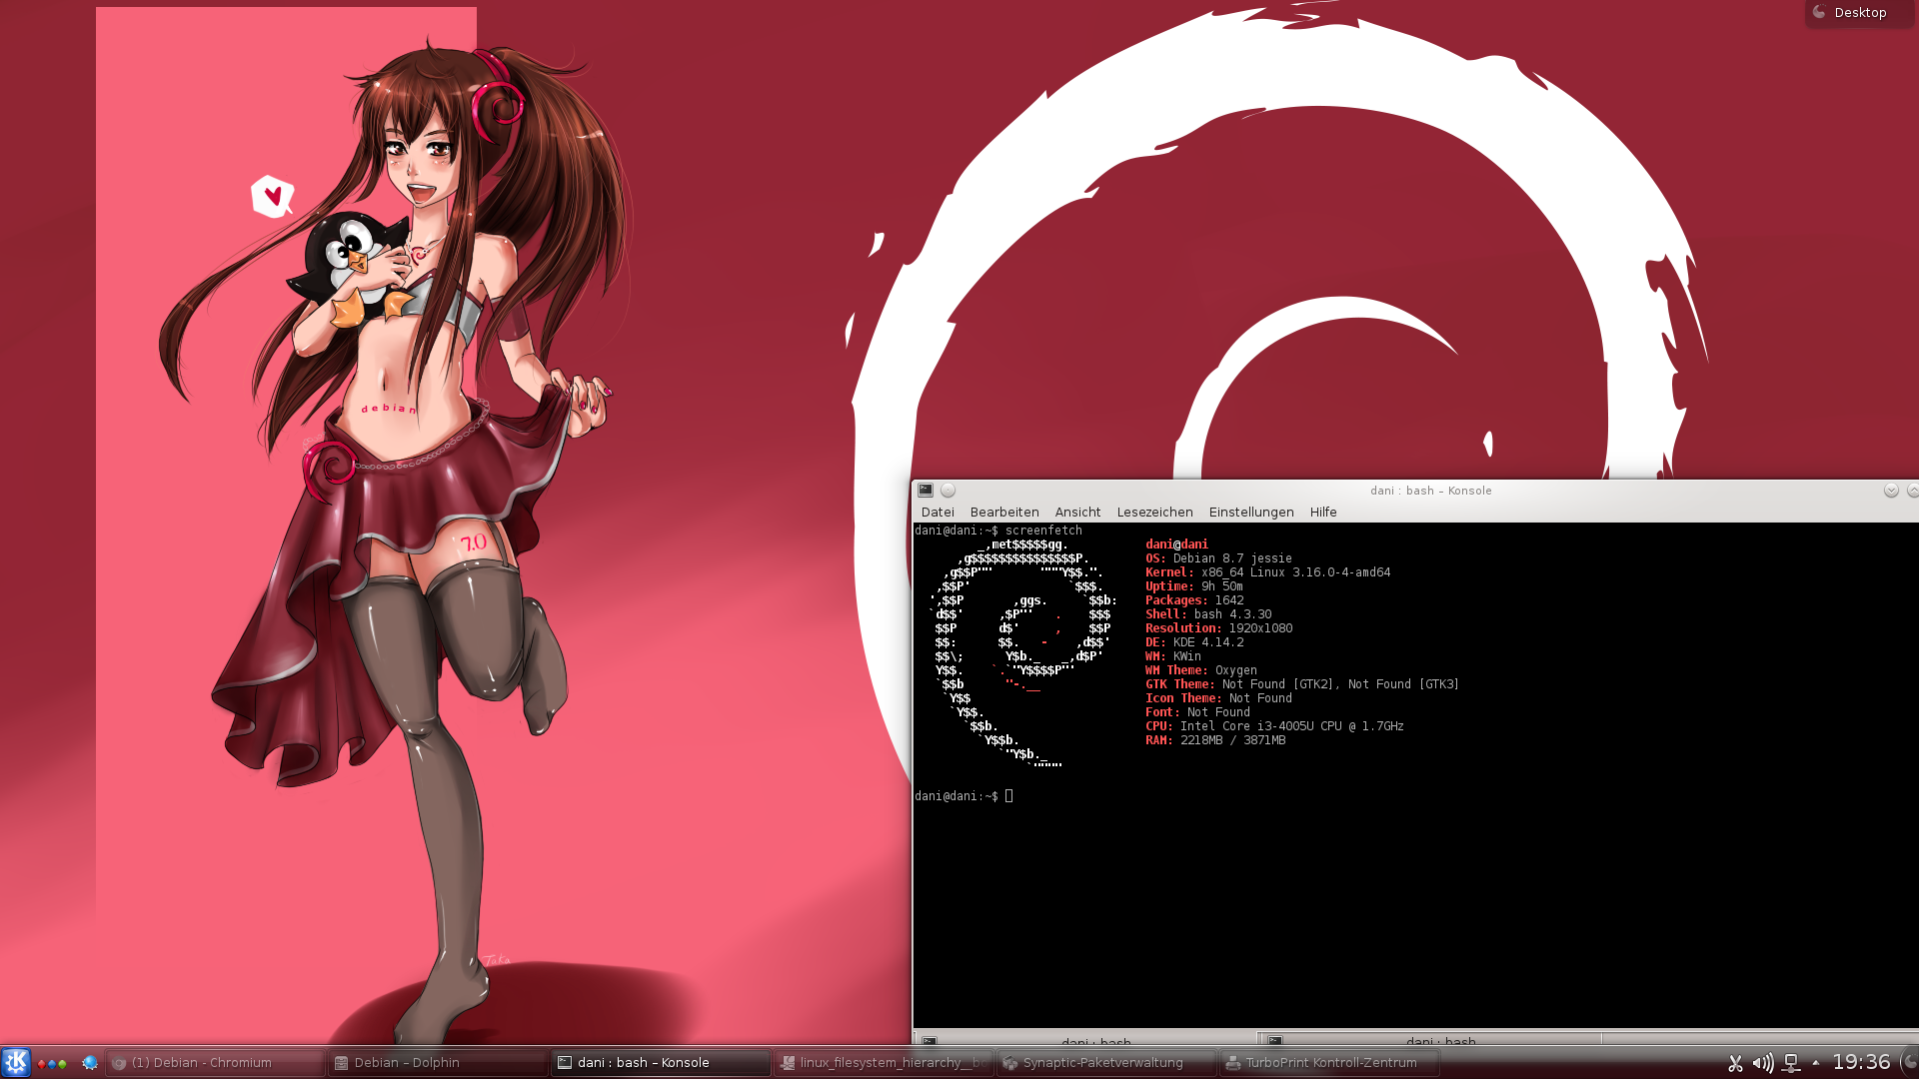
Task: Open the KDE application launcher
Action: click(16, 1062)
